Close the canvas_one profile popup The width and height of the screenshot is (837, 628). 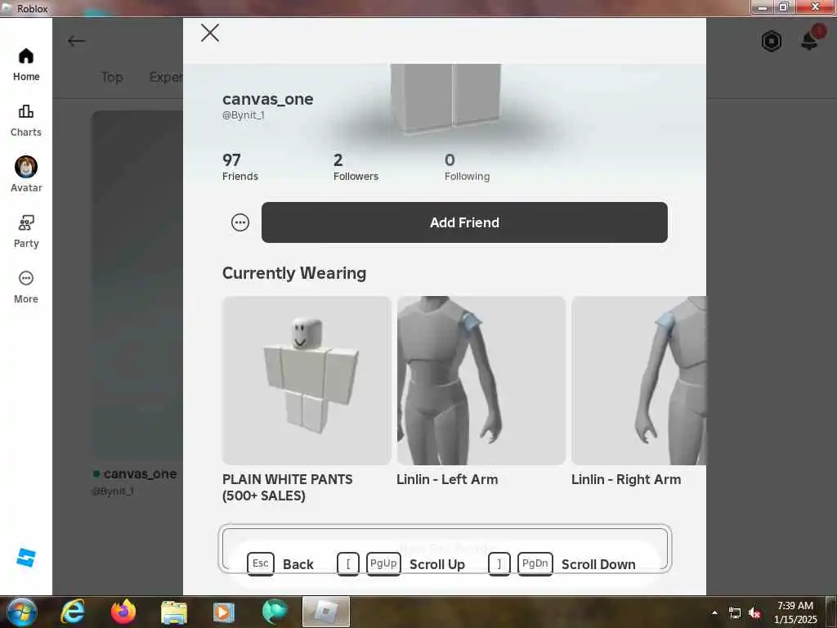point(210,33)
